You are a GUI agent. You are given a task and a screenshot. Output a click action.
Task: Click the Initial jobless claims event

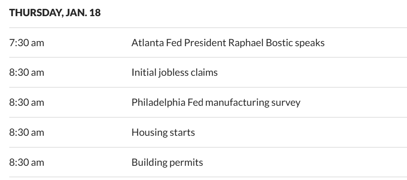pos(175,72)
